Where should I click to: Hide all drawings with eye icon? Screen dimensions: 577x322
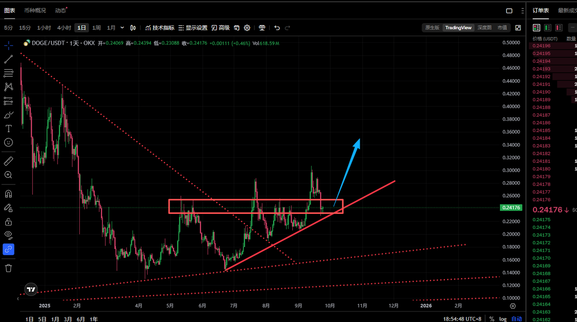[x=9, y=235]
